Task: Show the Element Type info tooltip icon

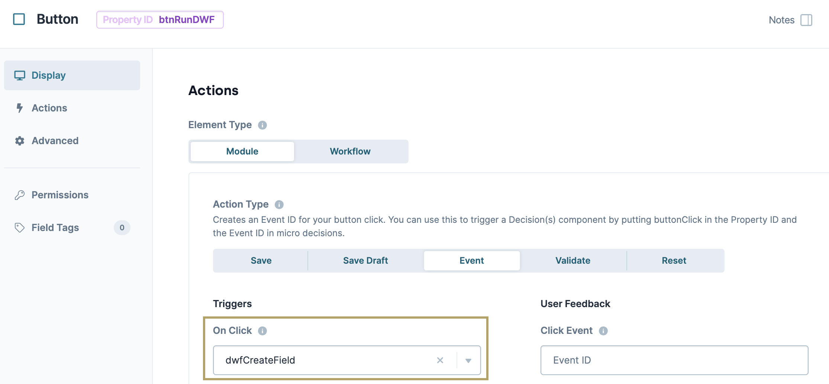Action: (262, 125)
